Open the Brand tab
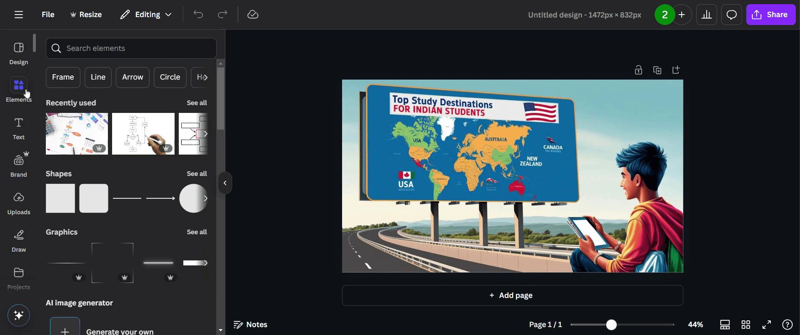This screenshot has height=335, width=800. point(19,165)
